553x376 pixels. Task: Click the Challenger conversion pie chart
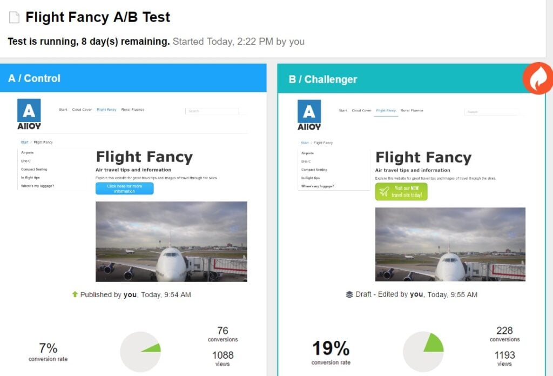[x=424, y=351]
